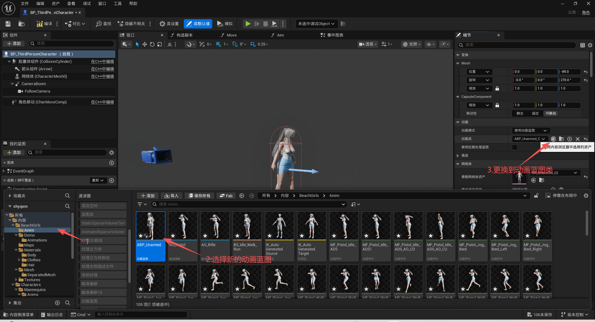Start play with the green play icon

point(248,24)
